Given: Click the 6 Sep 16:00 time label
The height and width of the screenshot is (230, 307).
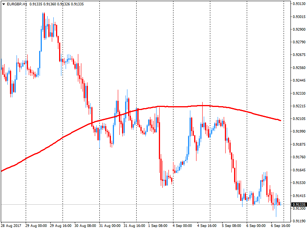Looking at the screenshot, I should tap(281, 226).
